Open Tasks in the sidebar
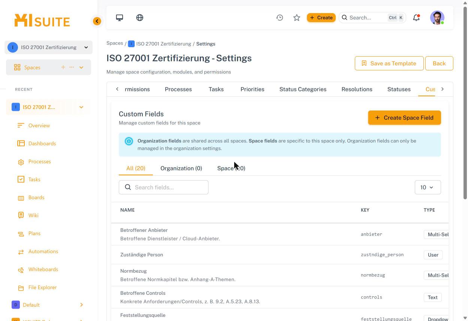The image size is (468, 321). pyautogui.click(x=34, y=179)
